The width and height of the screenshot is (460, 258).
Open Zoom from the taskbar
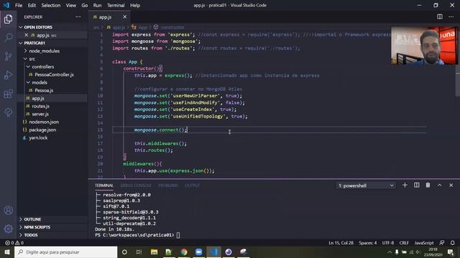pyautogui.click(x=198, y=252)
